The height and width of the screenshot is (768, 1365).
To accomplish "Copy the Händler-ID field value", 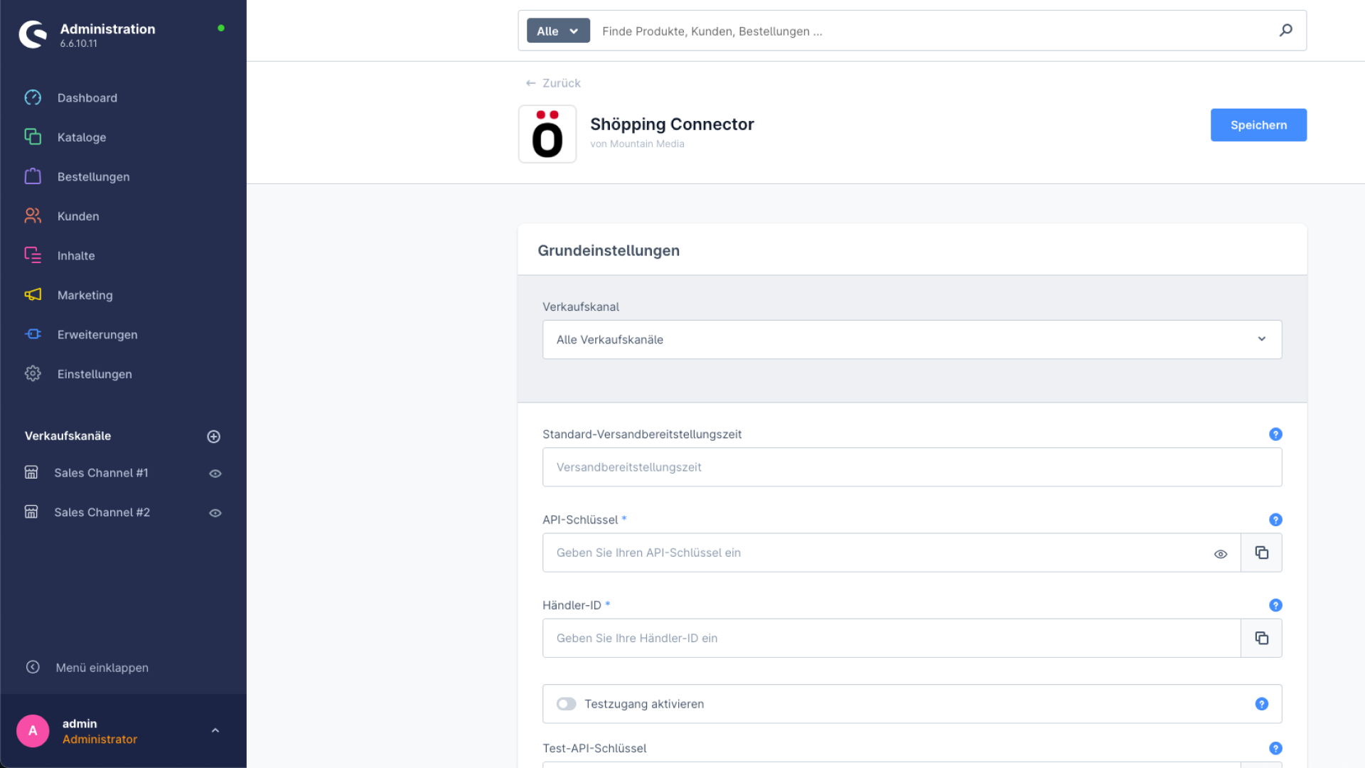I will tap(1261, 638).
